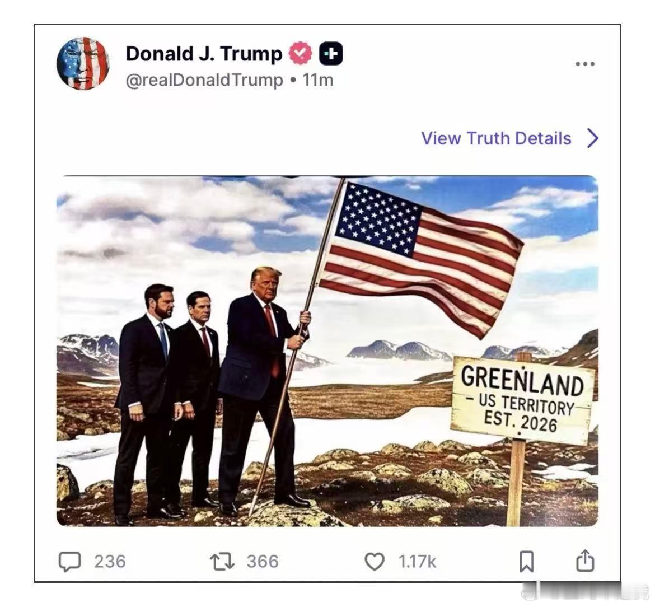Show the 366 ReTruths count
The image size is (655, 607).
(x=263, y=562)
